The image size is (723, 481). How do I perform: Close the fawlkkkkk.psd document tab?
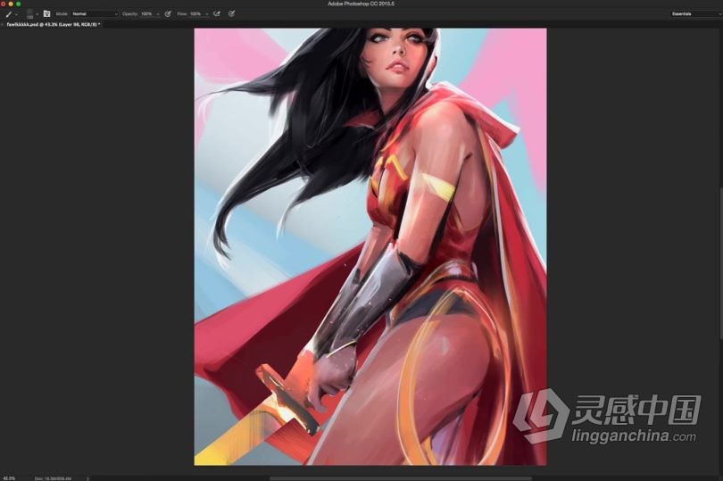[2, 24]
